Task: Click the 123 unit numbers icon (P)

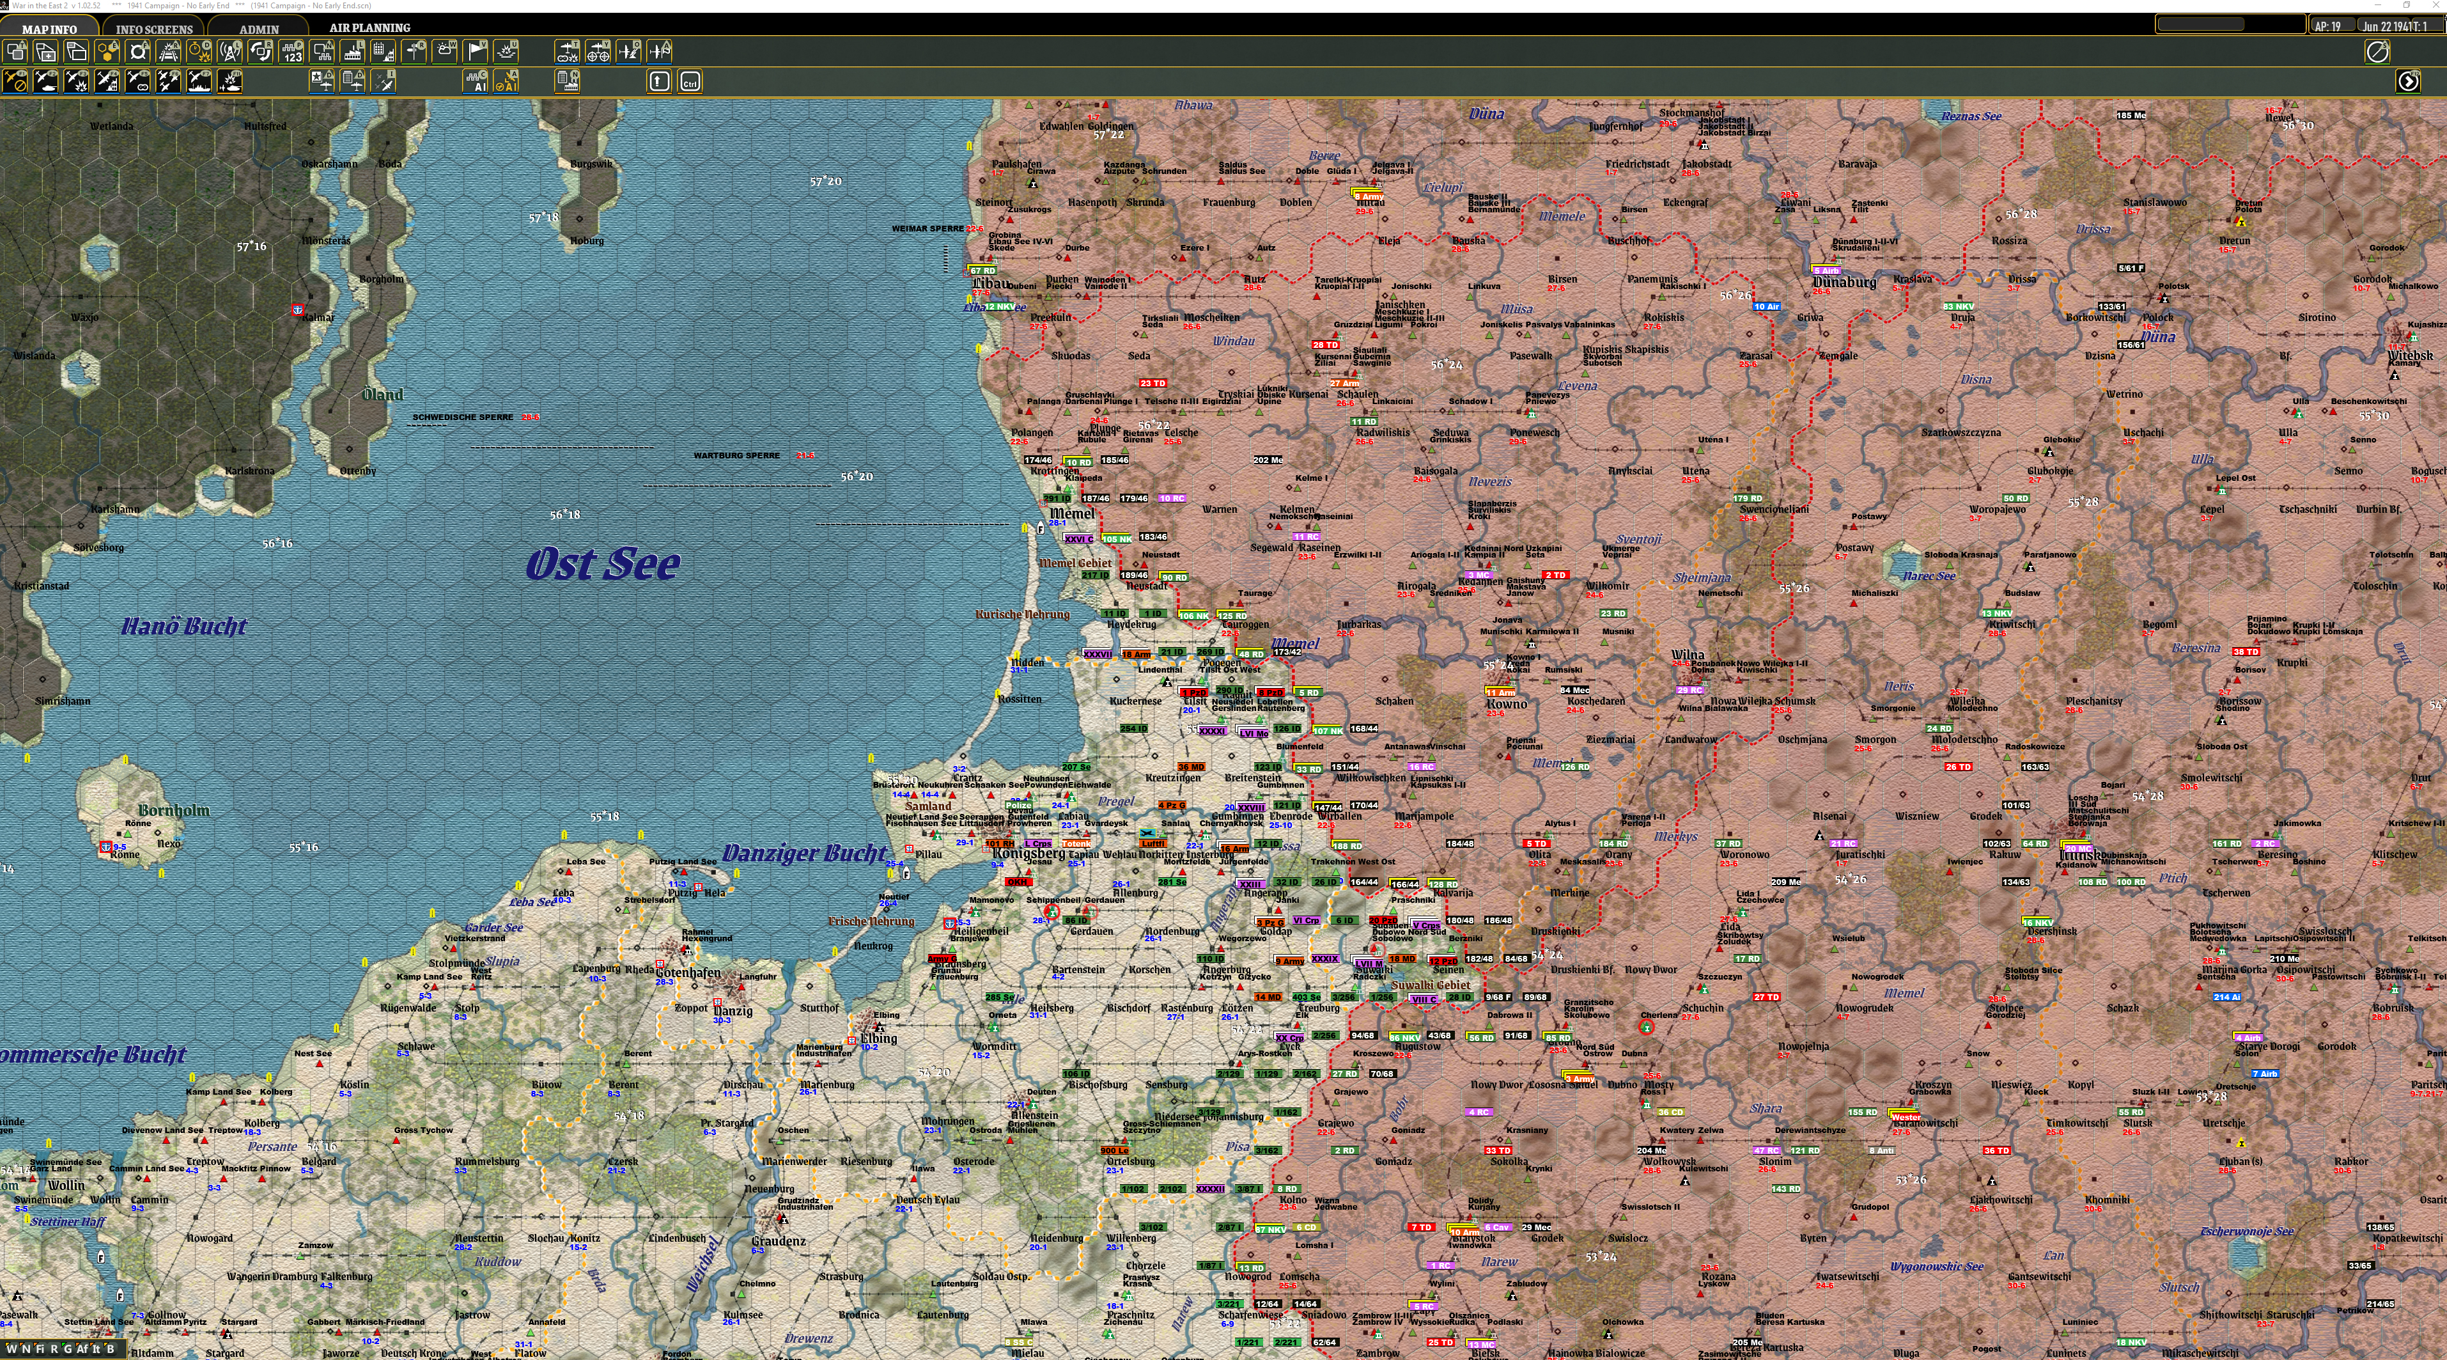Action: click(x=291, y=51)
